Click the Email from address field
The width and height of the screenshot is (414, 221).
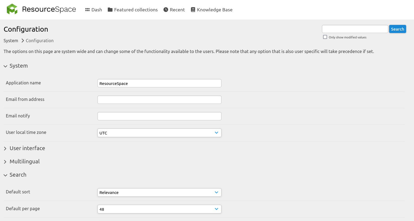(x=159, y=100)
